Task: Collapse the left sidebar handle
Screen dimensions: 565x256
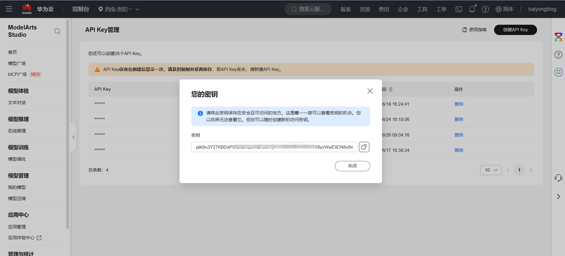Action: tap(74, 137)
